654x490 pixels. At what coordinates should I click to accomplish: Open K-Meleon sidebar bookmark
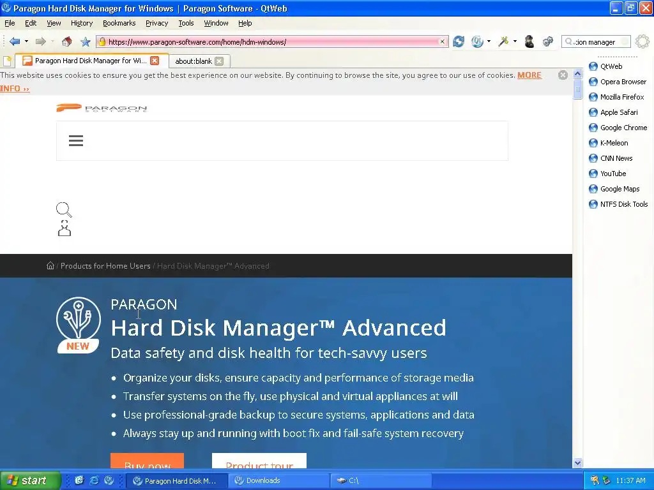click(609, 143)
